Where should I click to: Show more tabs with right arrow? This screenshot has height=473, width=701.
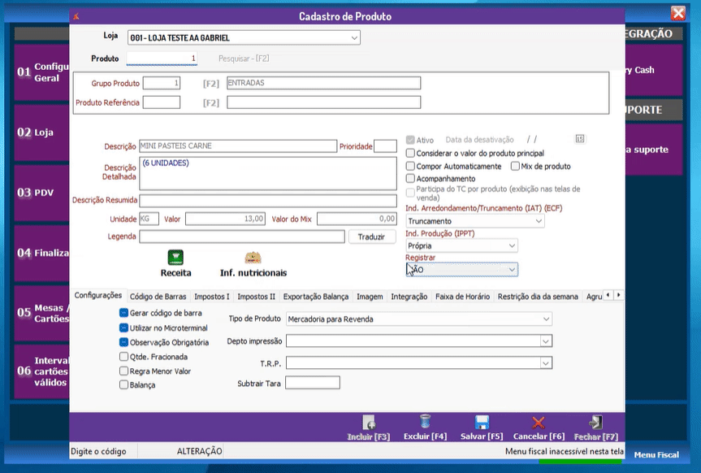619,295
